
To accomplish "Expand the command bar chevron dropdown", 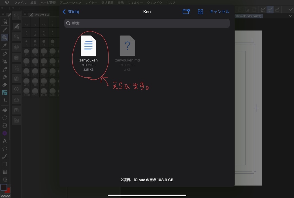I will 291,9.
